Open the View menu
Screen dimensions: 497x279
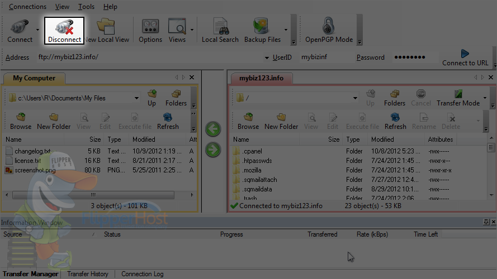click(x=62, y=7)
